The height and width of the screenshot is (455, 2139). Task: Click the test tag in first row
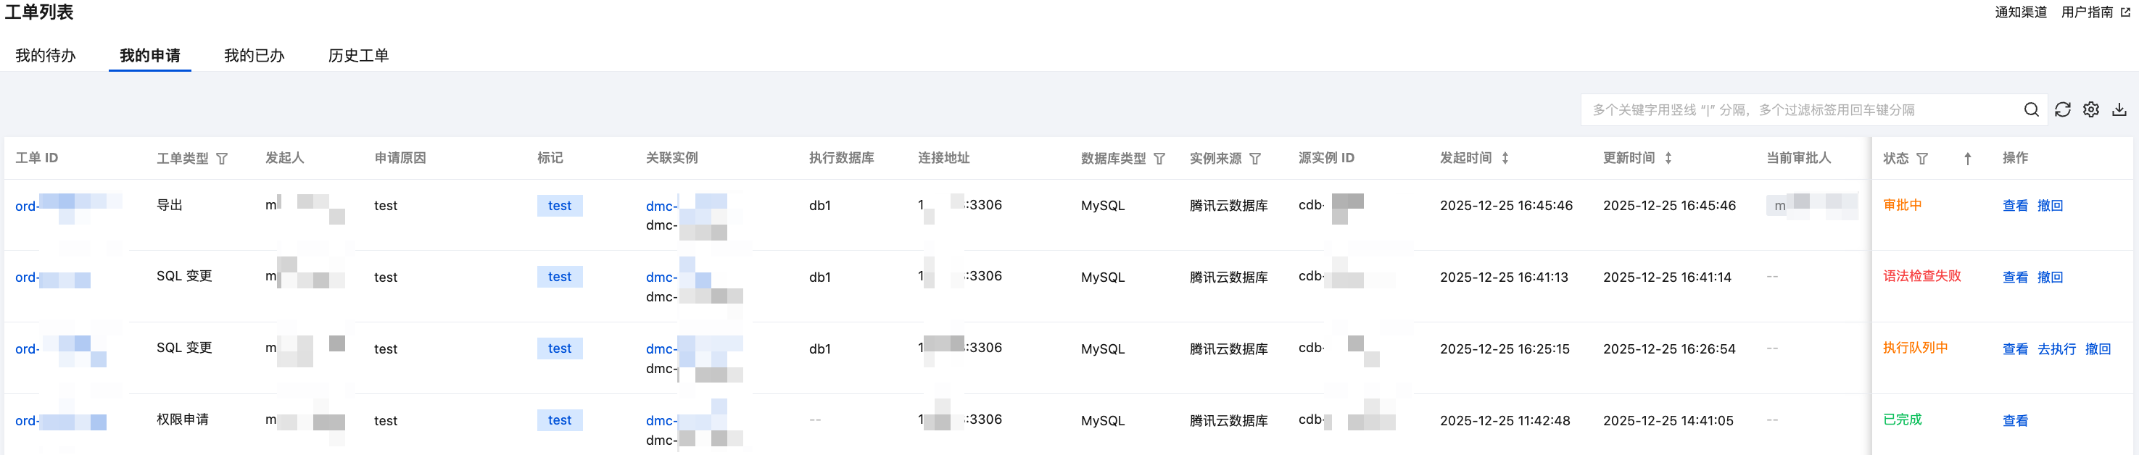(559, 206)
